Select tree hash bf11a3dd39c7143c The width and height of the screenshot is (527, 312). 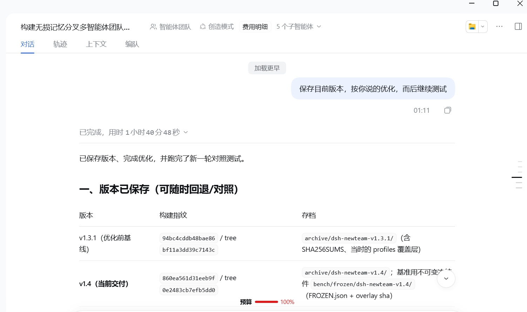click(x=189, y=250)
